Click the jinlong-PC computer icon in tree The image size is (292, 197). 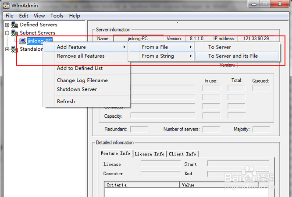pyautogui.click(x=22, y=41)
